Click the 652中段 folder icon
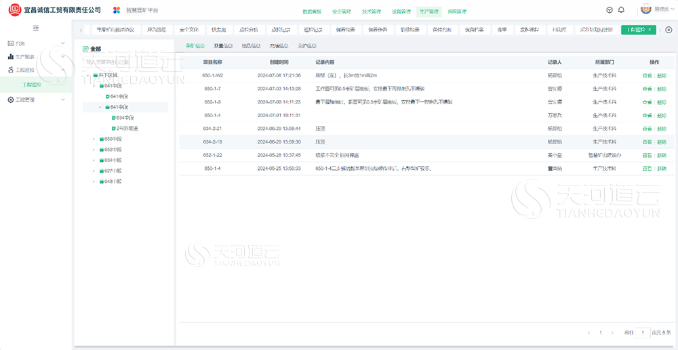678x350 pixels. [102, 150]
